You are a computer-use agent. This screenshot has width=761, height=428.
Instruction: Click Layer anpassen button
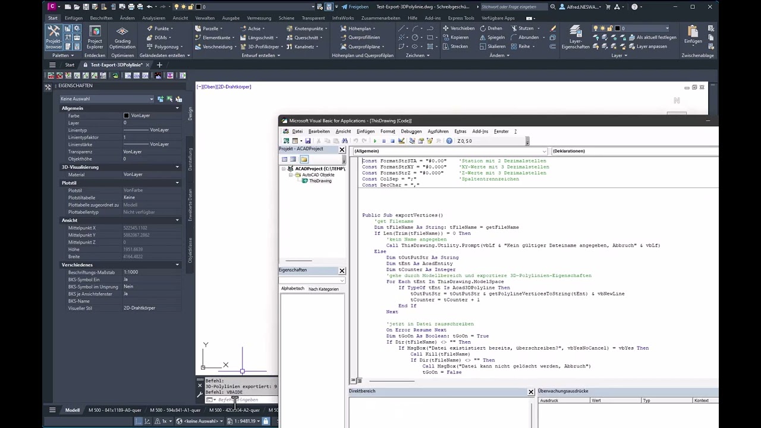[647, 46]
